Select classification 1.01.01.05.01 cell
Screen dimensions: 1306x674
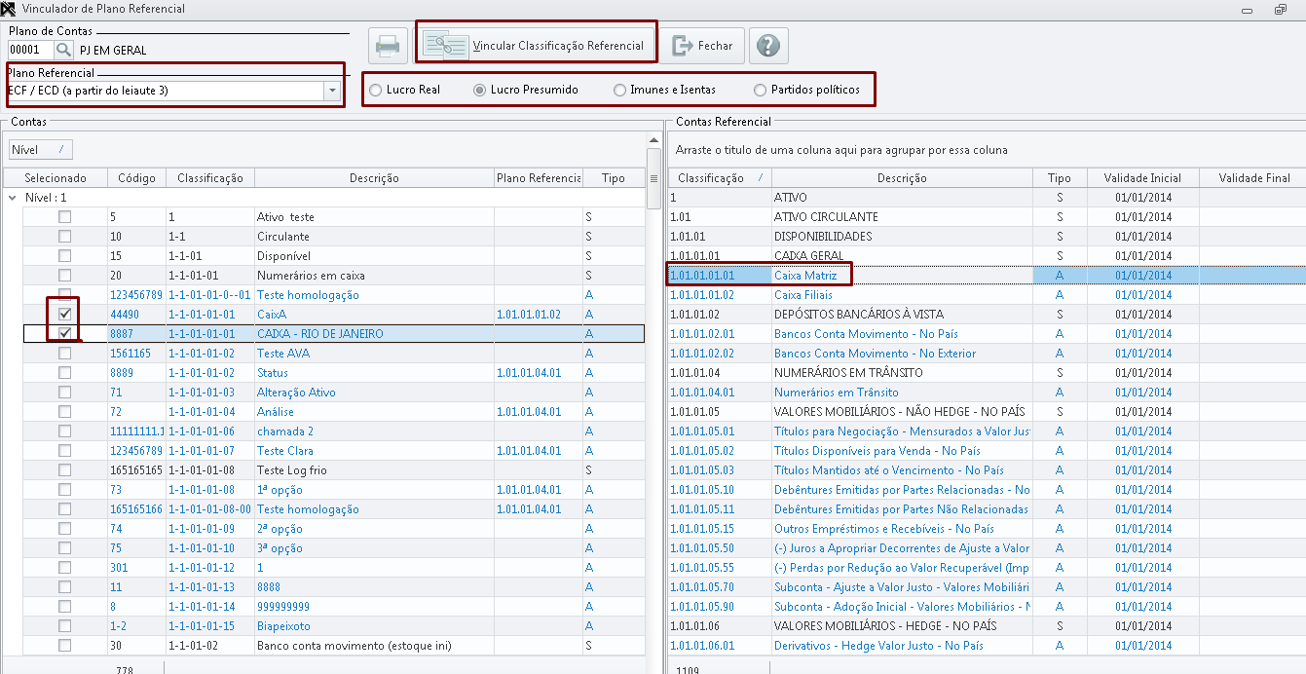coord(720,431)
